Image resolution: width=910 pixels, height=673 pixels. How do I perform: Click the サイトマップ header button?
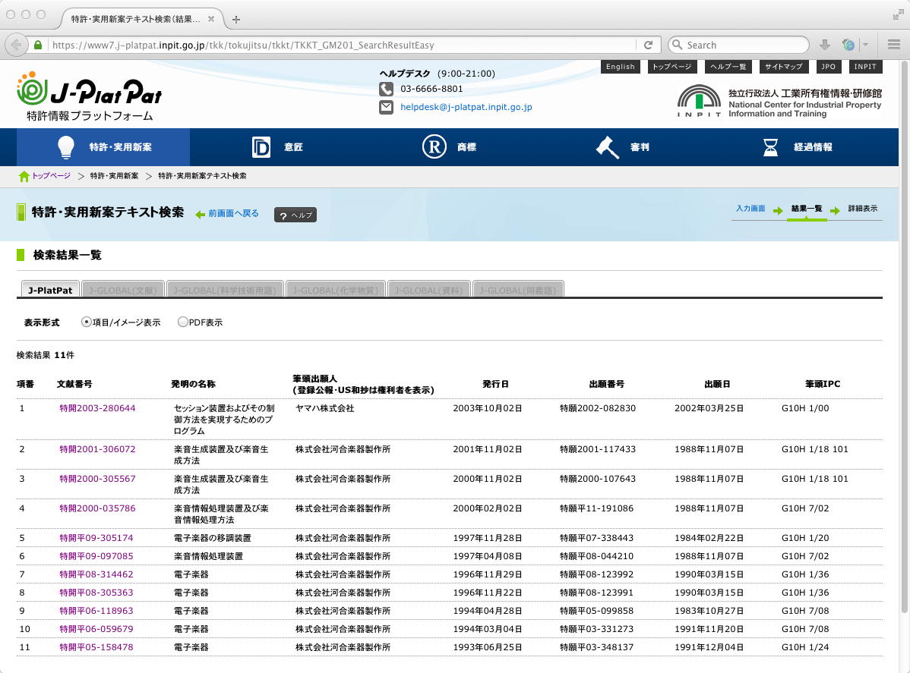tap(783, 67)
